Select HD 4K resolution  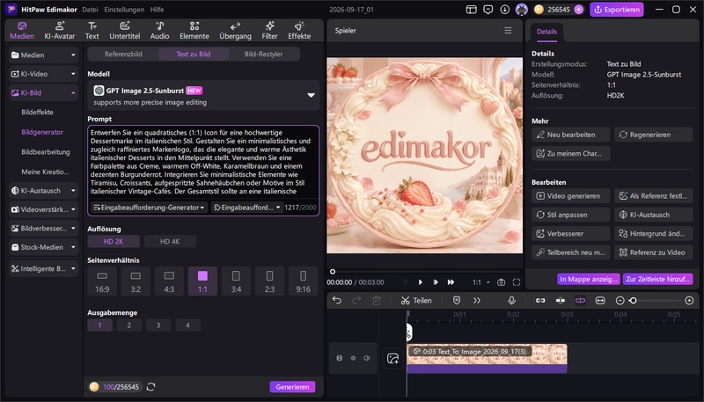(170, 241)
